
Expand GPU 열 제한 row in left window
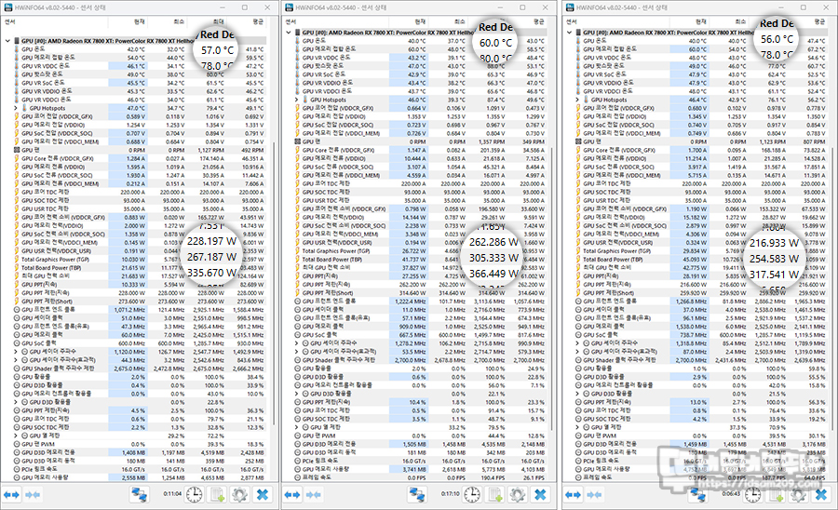coord(16,436)
